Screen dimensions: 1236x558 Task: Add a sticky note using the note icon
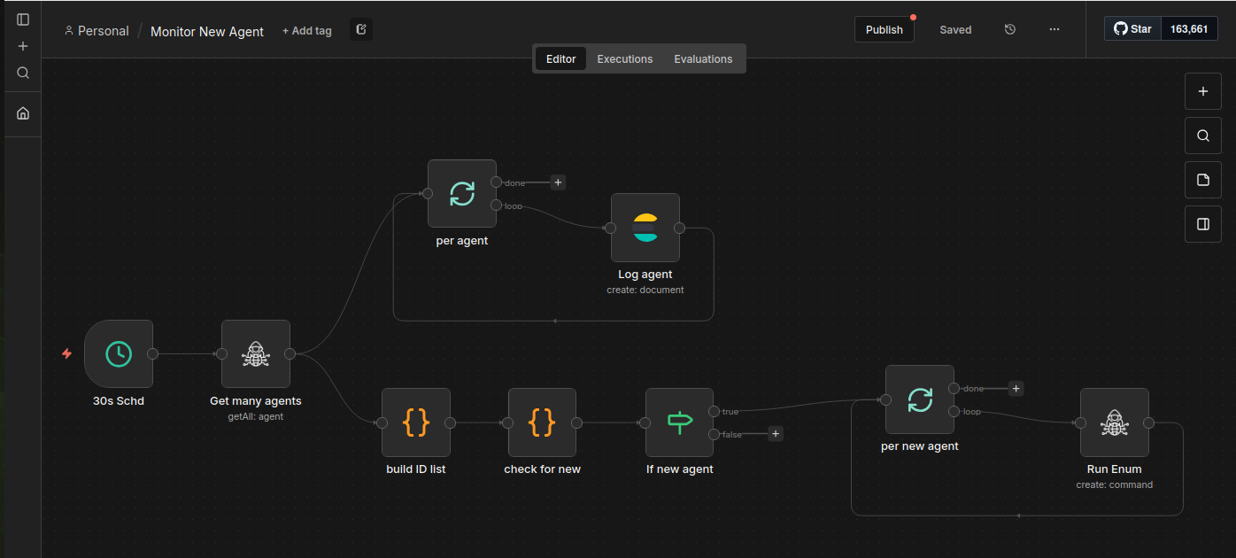point(1203,180)
